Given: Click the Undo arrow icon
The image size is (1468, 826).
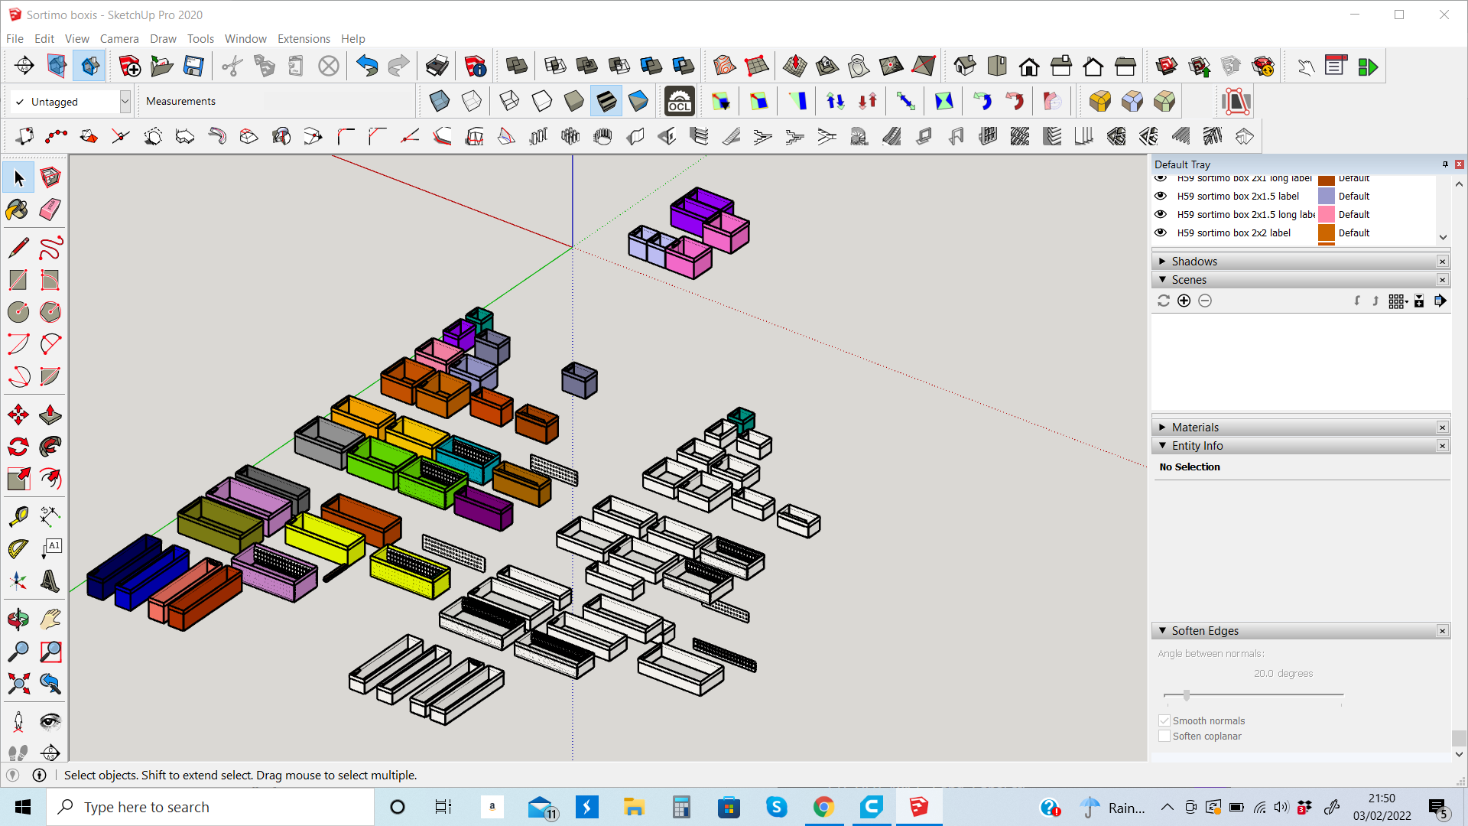Looking at the screenshot, I should 367,67.
